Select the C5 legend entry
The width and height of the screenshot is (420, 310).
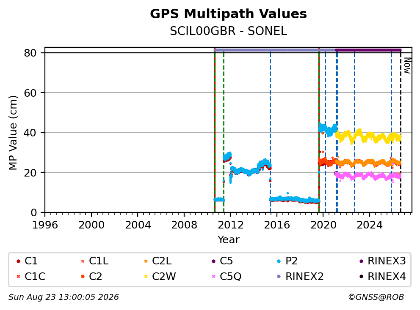tap(222, 261)
